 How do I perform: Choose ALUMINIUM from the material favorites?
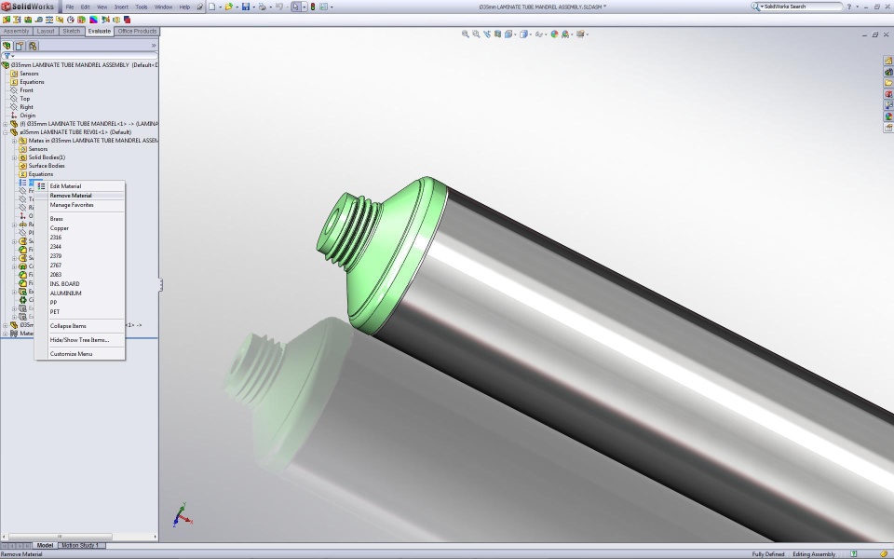point(65,293)
